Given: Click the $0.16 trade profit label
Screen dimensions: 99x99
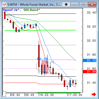Looking at the screenshot, I should pos(42,59).
